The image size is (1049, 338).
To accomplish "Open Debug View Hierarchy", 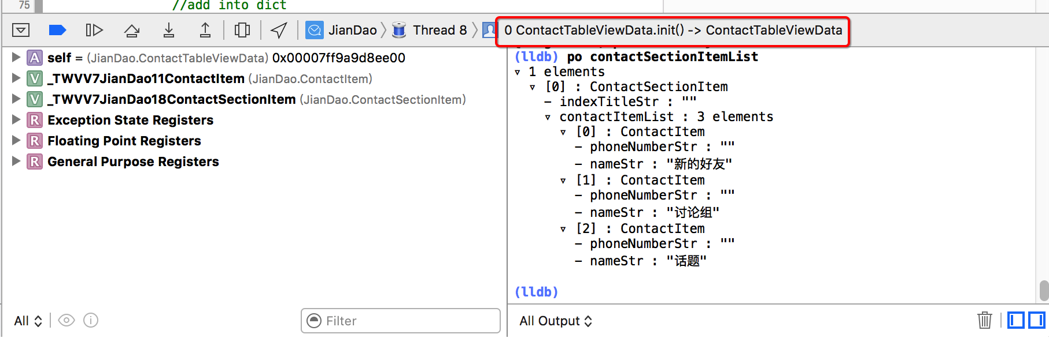I will 242,30.
